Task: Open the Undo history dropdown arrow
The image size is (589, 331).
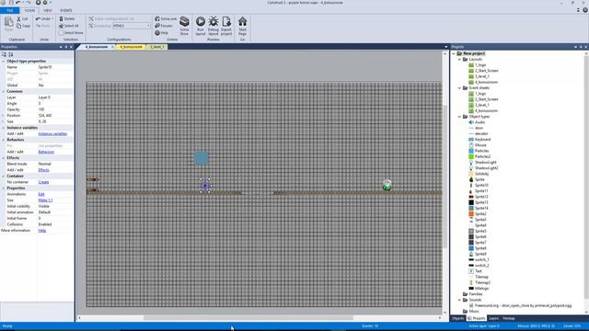Action: [52, 18]
